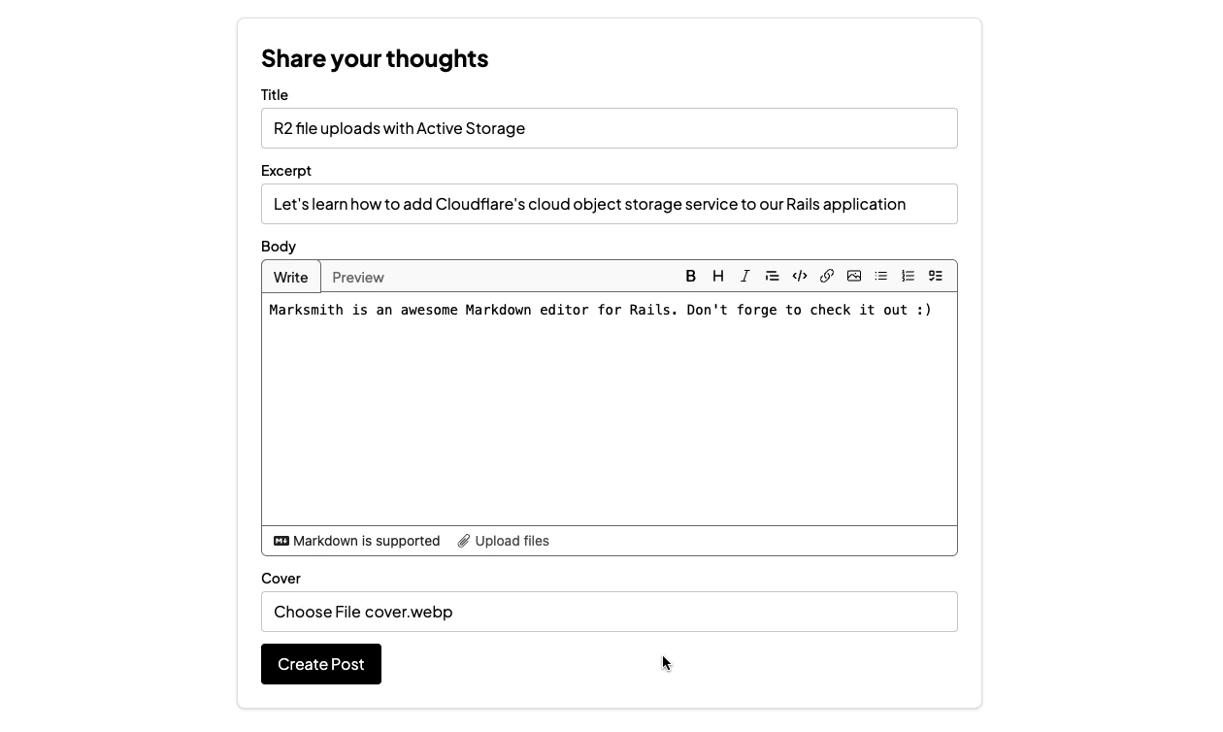Switch to the Write tab
1223x732 pixels.
pyautogui.click(x=290, y=278)
